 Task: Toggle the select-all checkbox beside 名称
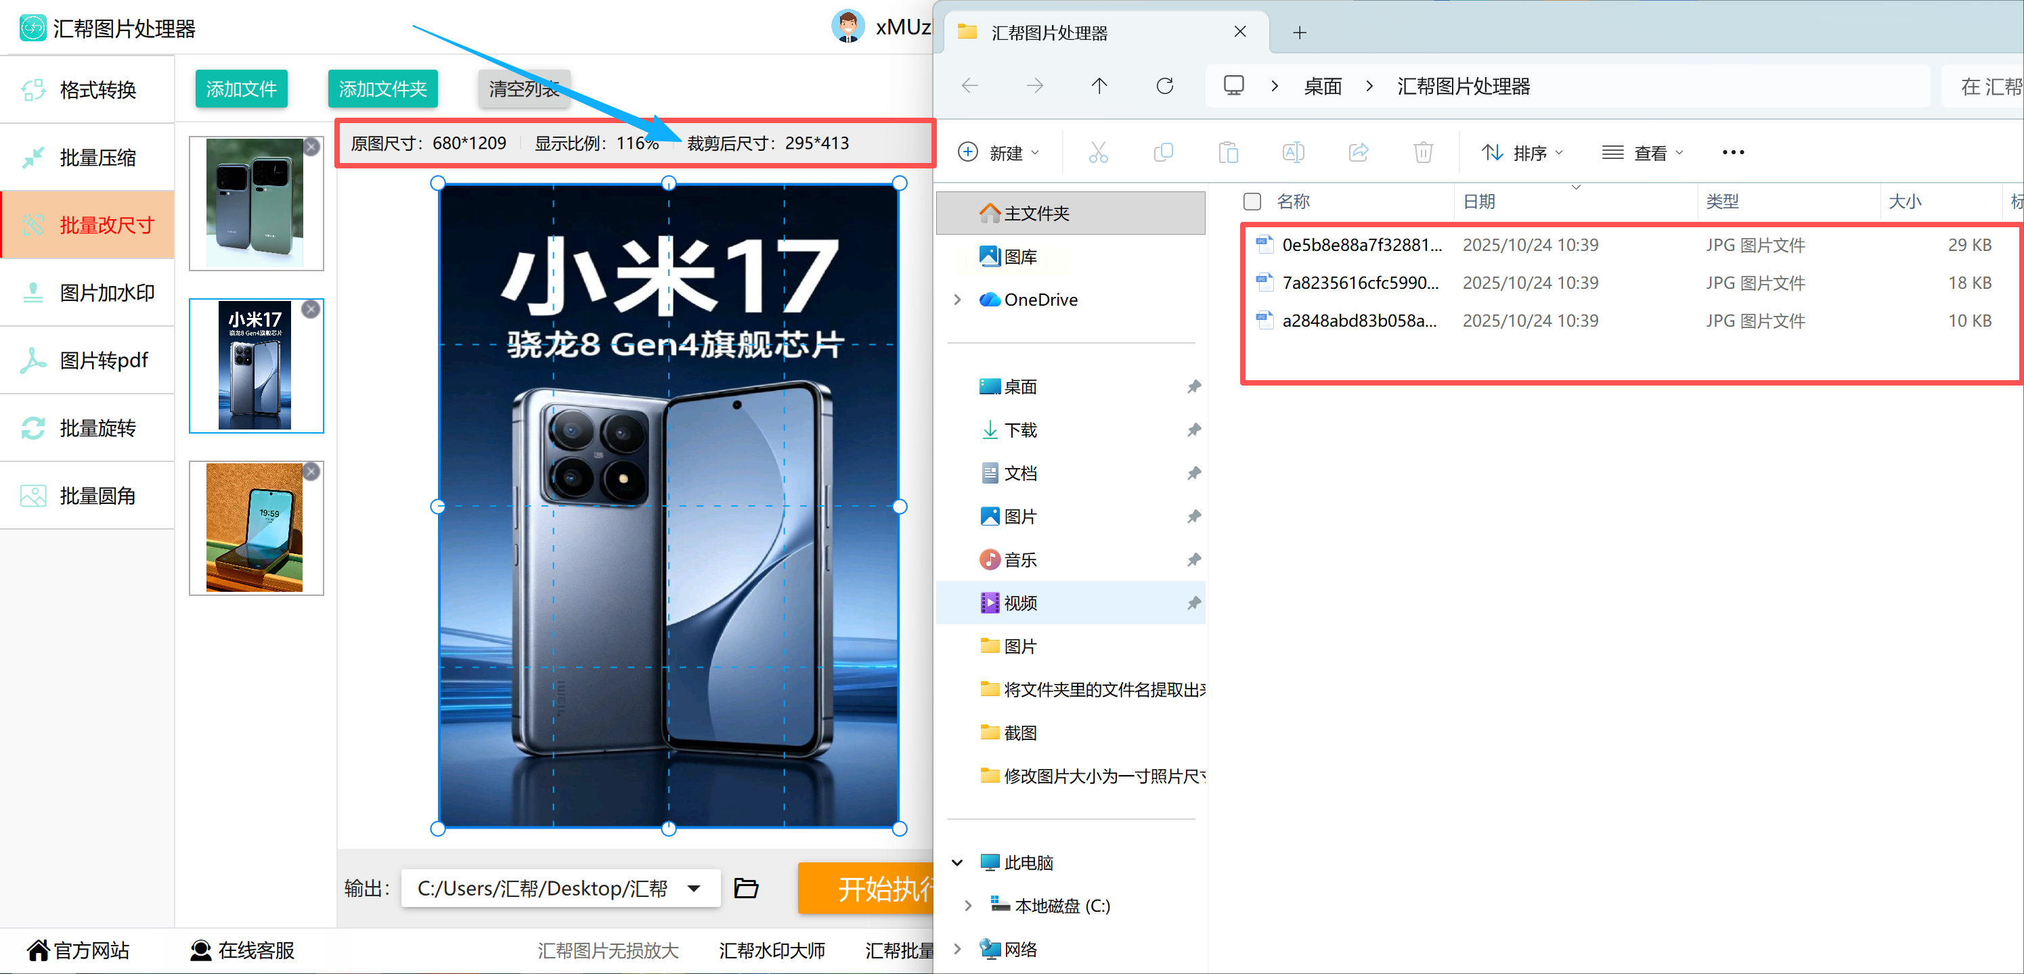(1252, 202)
